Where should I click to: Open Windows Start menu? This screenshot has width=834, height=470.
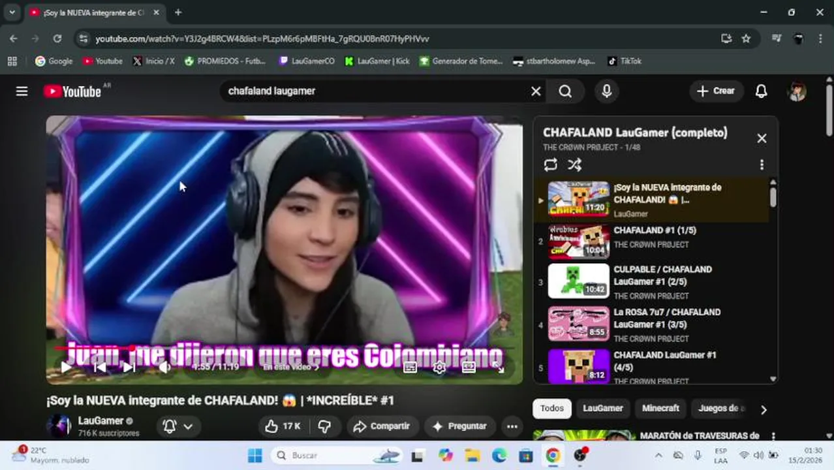(255, 456)
